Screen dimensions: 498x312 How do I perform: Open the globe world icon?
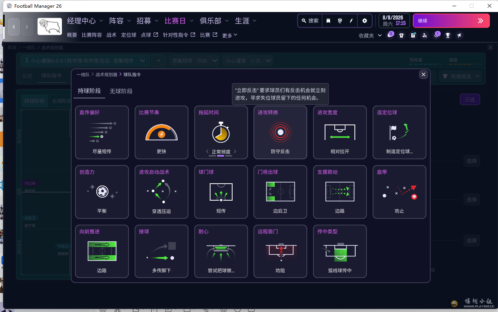(x=340, y=21)
